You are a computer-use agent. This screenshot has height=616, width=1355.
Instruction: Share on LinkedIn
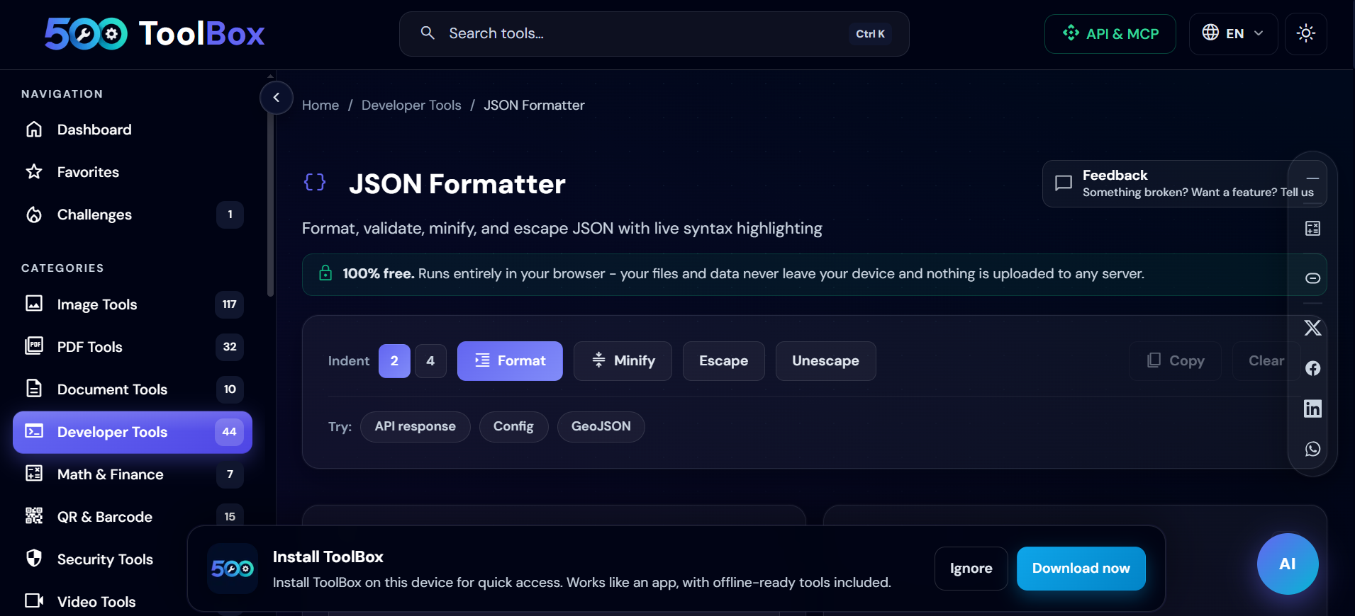1312,409
